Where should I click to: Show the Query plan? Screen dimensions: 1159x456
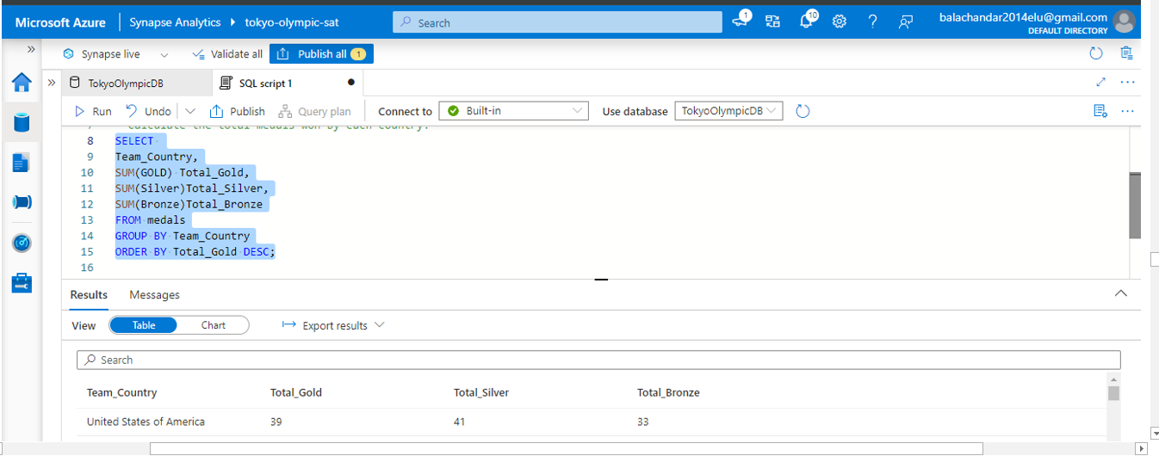point(314,111)
